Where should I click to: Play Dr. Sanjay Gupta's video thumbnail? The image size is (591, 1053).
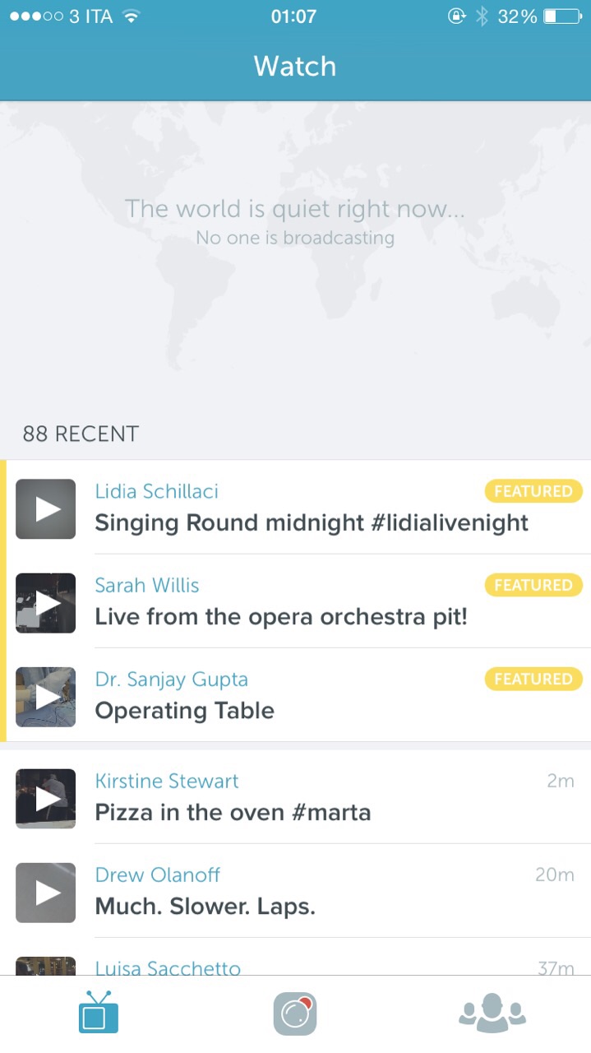(x=46, y=697)
